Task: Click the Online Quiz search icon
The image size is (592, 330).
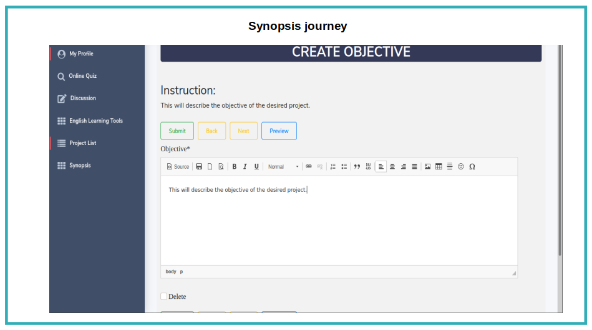Action: point(61,77)
